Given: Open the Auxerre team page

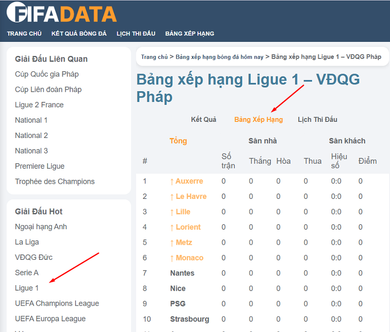Looking at the screenshot, I should click(189, 181).
